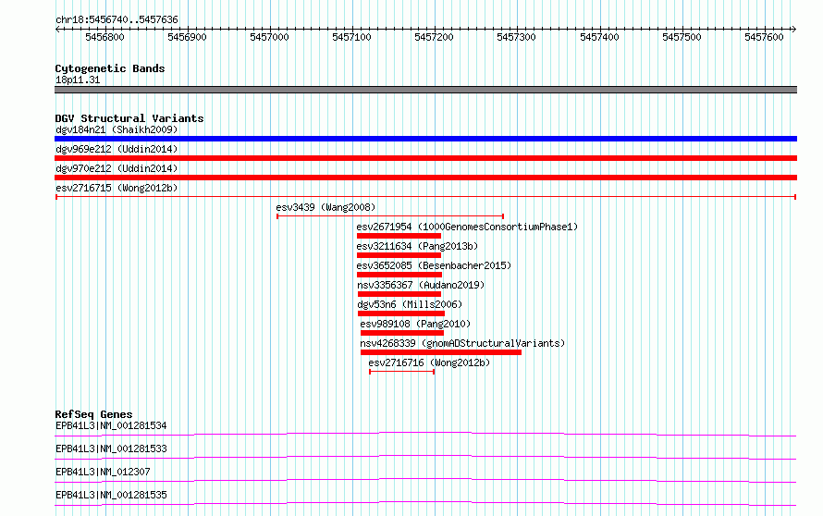The height and width of the screenshot is (516, 823).
Task: Open variant esv2716716 (Wong2012b) label
Action: pyautogui.click(x=429, y=362)
